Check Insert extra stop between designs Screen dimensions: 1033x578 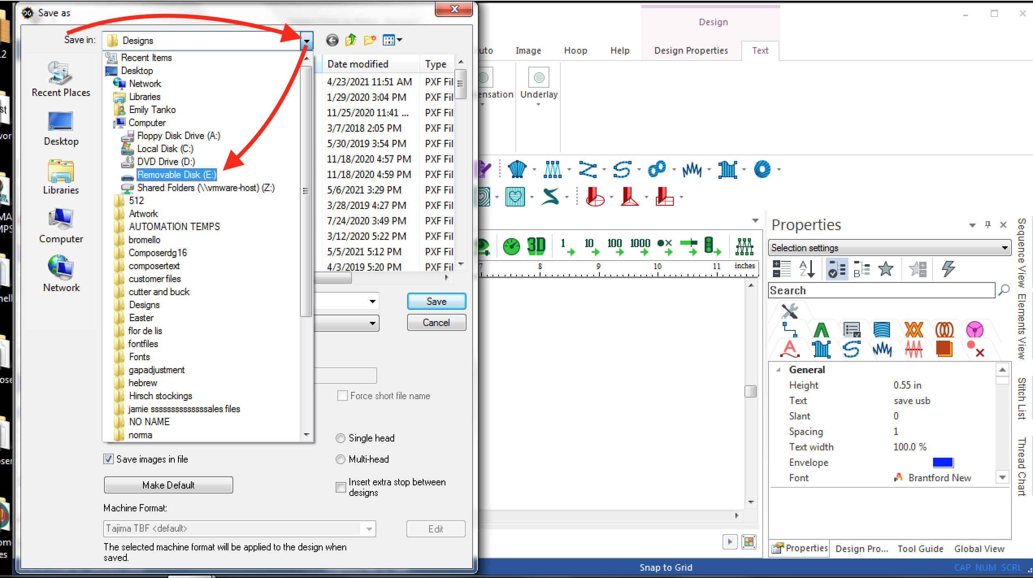(341, 487)
